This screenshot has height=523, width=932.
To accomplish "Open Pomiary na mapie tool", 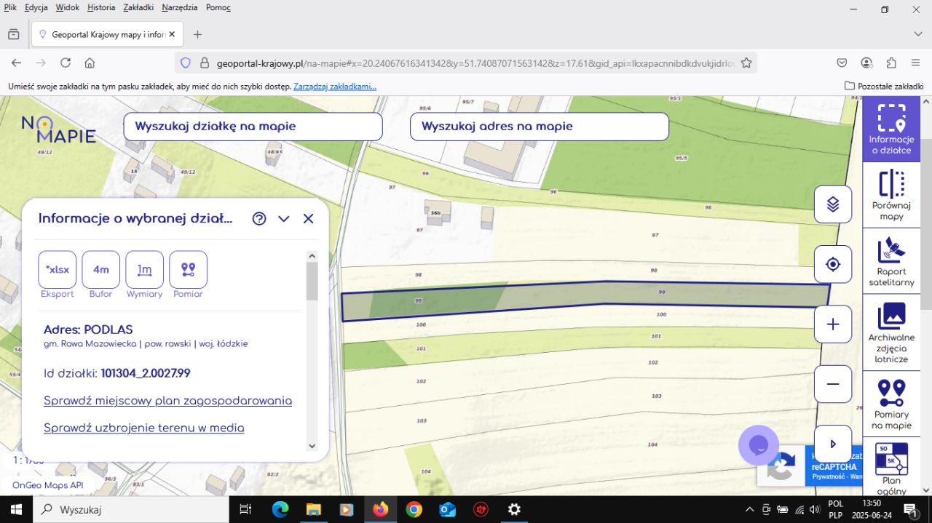I will (x=891, y=403).
